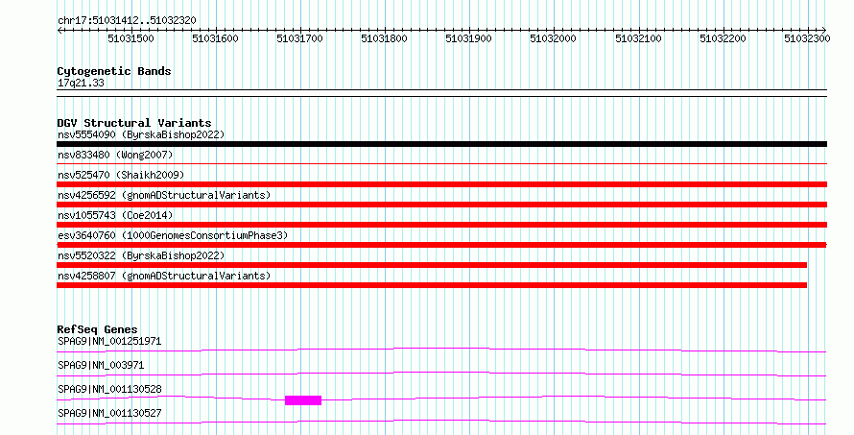Open variant nsv4256592 (gnomADStructuralVariants) label

click(164, 195)
